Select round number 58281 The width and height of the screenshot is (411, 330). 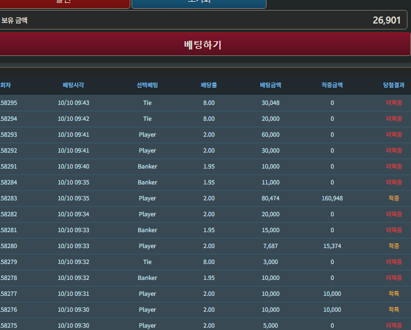click(x=8, y=230)
